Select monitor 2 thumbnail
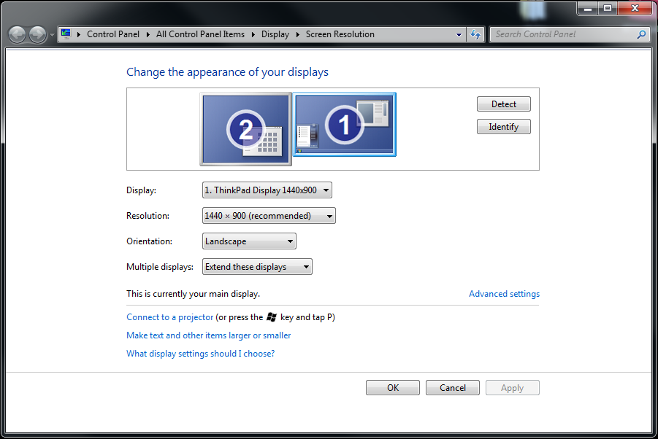 (245, 129)
